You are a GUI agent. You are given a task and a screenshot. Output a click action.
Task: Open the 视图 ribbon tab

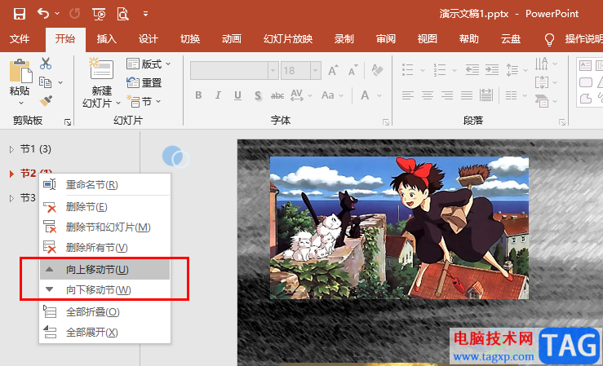point(428,39)
